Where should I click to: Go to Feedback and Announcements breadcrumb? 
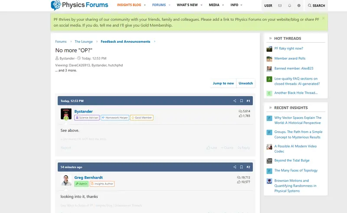click(x=125, y=41)
